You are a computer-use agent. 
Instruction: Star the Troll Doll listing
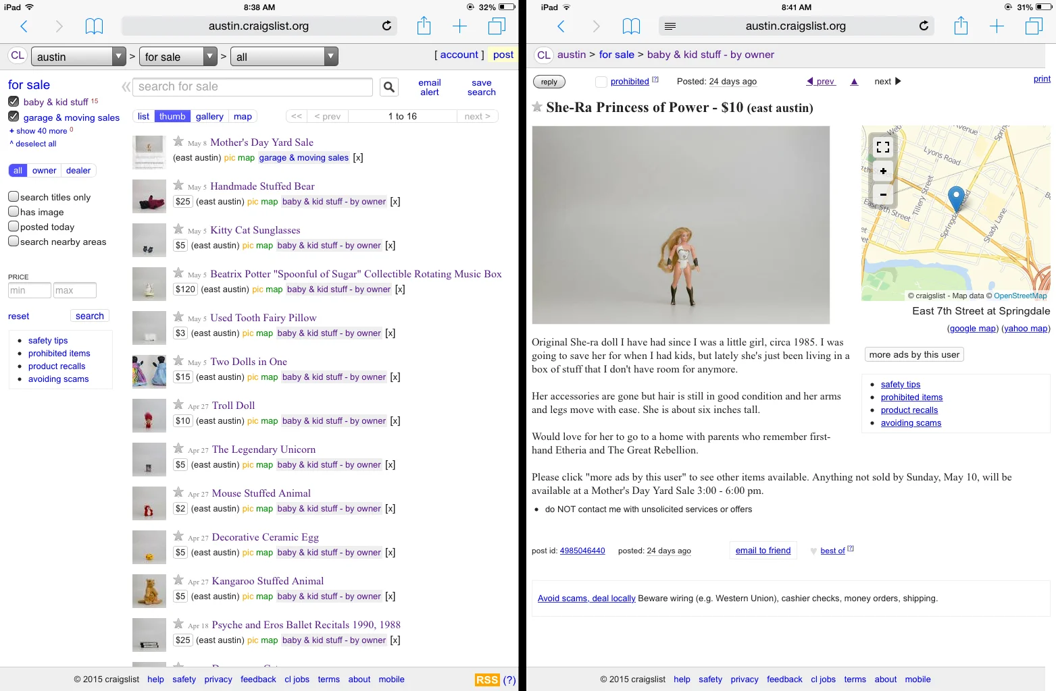[178, 404]
